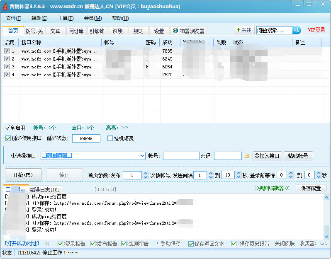This screenshot has width=331, height=259.
Task: Click the 加入接口 button
Action: pos(267,156)
